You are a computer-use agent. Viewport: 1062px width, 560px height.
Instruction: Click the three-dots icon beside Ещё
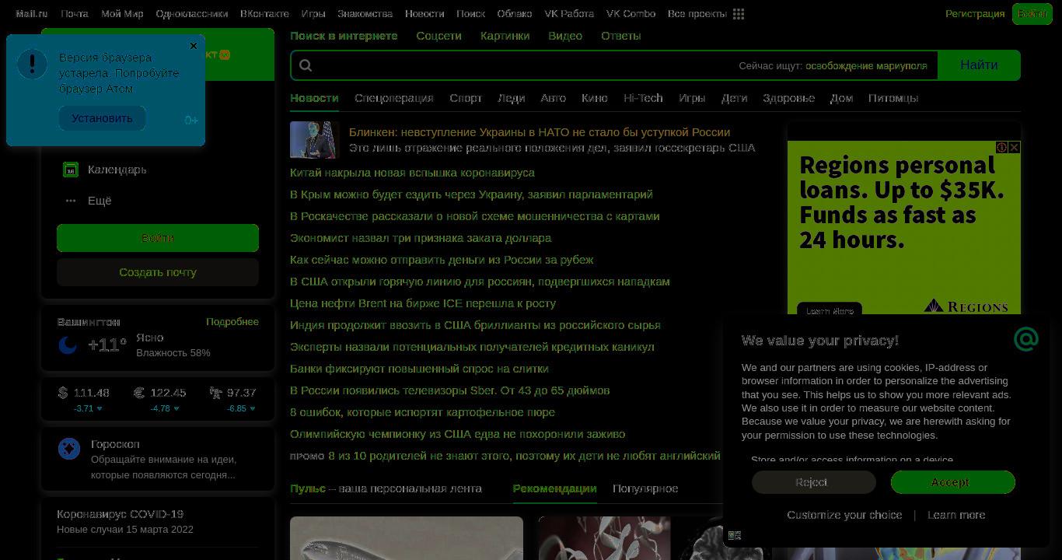pos(71,201)
